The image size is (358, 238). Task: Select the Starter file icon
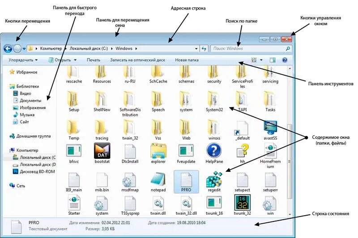pyautogui.click(x=74, y=205)
